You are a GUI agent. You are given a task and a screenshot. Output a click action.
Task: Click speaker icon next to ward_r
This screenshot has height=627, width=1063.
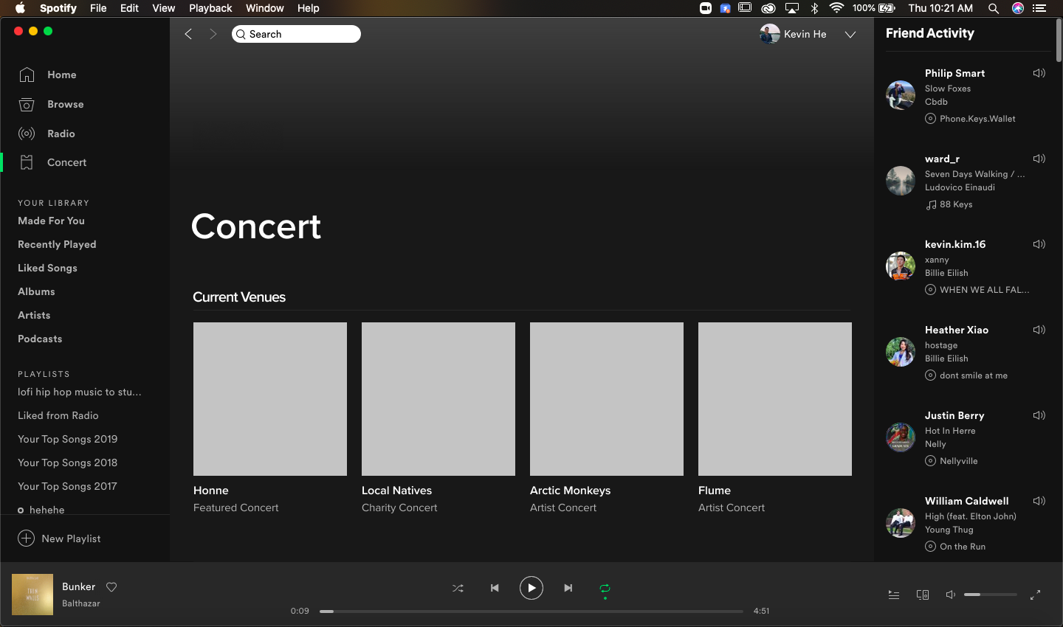pos(1039,159)
